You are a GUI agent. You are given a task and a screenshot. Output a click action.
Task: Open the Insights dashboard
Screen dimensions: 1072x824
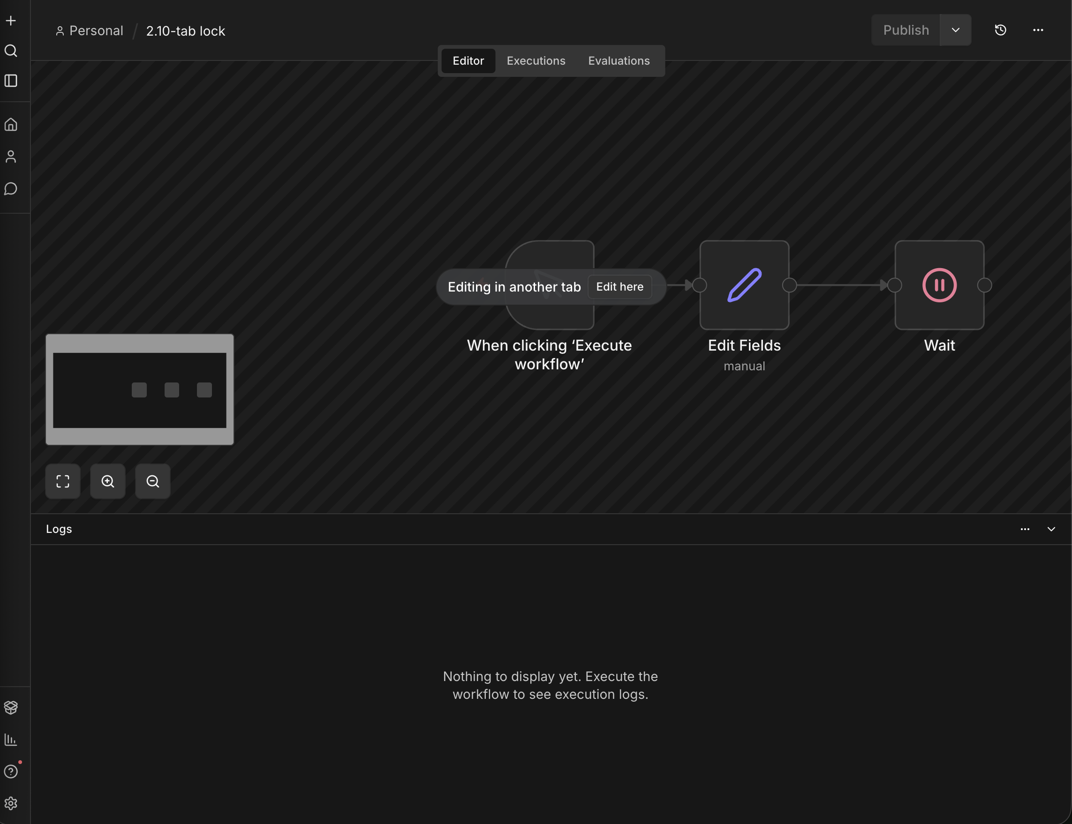11,740
